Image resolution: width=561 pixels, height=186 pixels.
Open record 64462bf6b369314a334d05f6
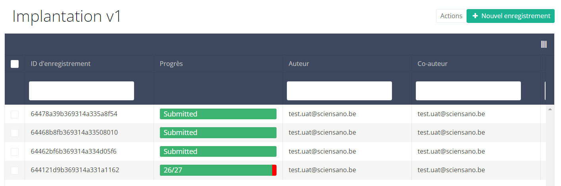pyautogui.click(x=73, y=152)
